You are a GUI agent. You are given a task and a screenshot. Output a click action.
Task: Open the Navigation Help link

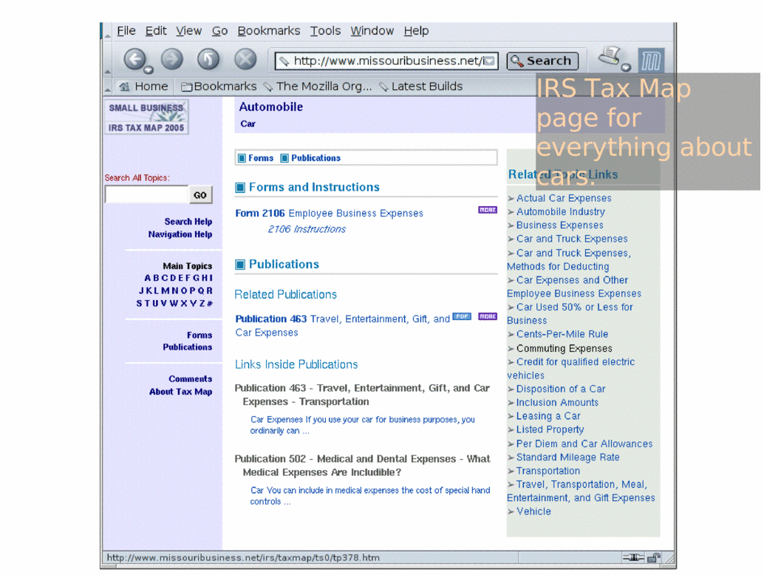pyautogui.click(x=180, y=234)
